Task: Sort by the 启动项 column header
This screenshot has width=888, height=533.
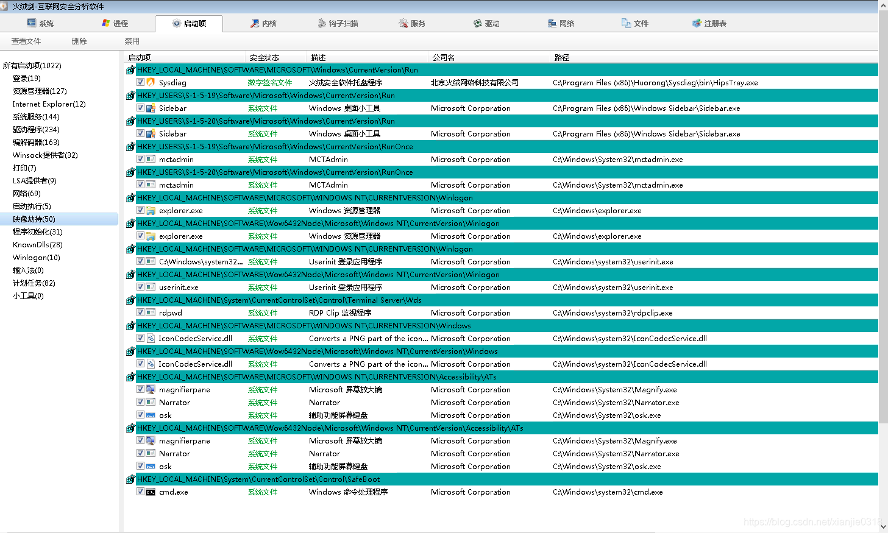Action: coord(185,57)
